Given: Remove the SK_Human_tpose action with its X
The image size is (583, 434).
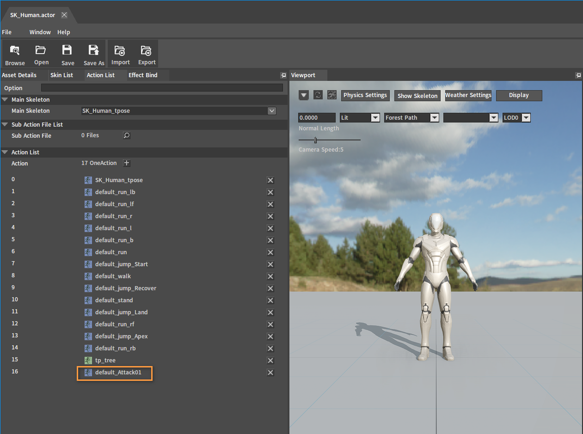Looking at the screenshot, I should [x=270, y=180].
